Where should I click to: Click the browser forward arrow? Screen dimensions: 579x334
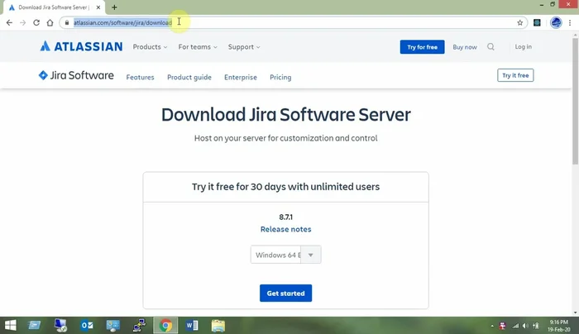(x=22, y=22)
